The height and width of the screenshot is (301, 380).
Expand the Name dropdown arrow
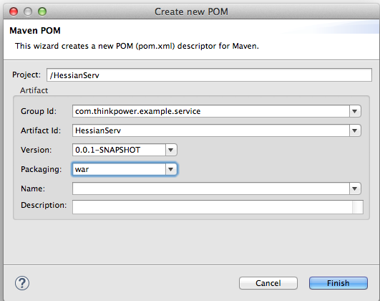[x=355, y=188]
